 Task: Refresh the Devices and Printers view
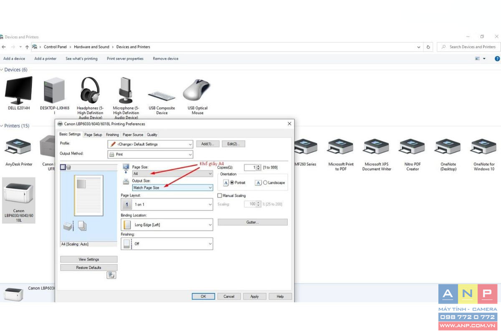pos(428,47)
